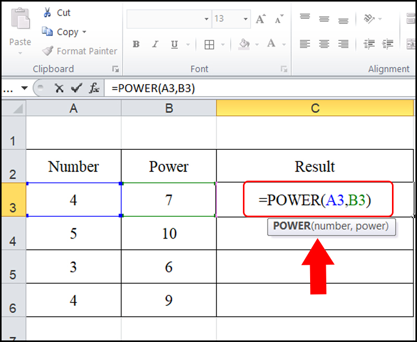Open the Insert Function dialog
Viewport: 417px width, 342px height.
click(94, 88)
